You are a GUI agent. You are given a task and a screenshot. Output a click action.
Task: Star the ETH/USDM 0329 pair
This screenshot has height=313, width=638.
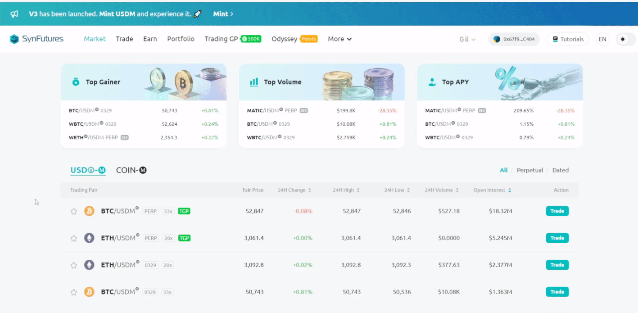74,265
